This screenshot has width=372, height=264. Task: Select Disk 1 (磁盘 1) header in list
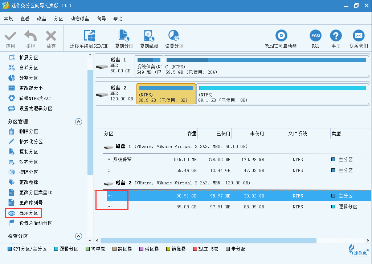point(176,147)
